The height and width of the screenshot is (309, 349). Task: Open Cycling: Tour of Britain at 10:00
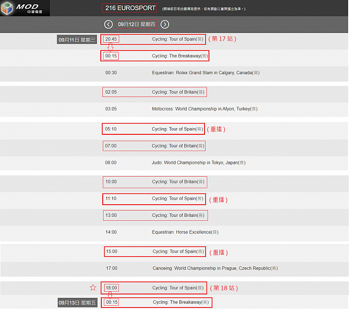pyautogui.click(x=178, y=181)
